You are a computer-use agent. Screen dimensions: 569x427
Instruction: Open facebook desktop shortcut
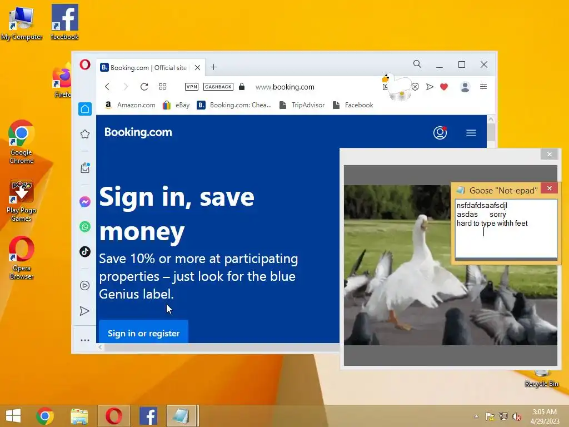coord(64,22)
